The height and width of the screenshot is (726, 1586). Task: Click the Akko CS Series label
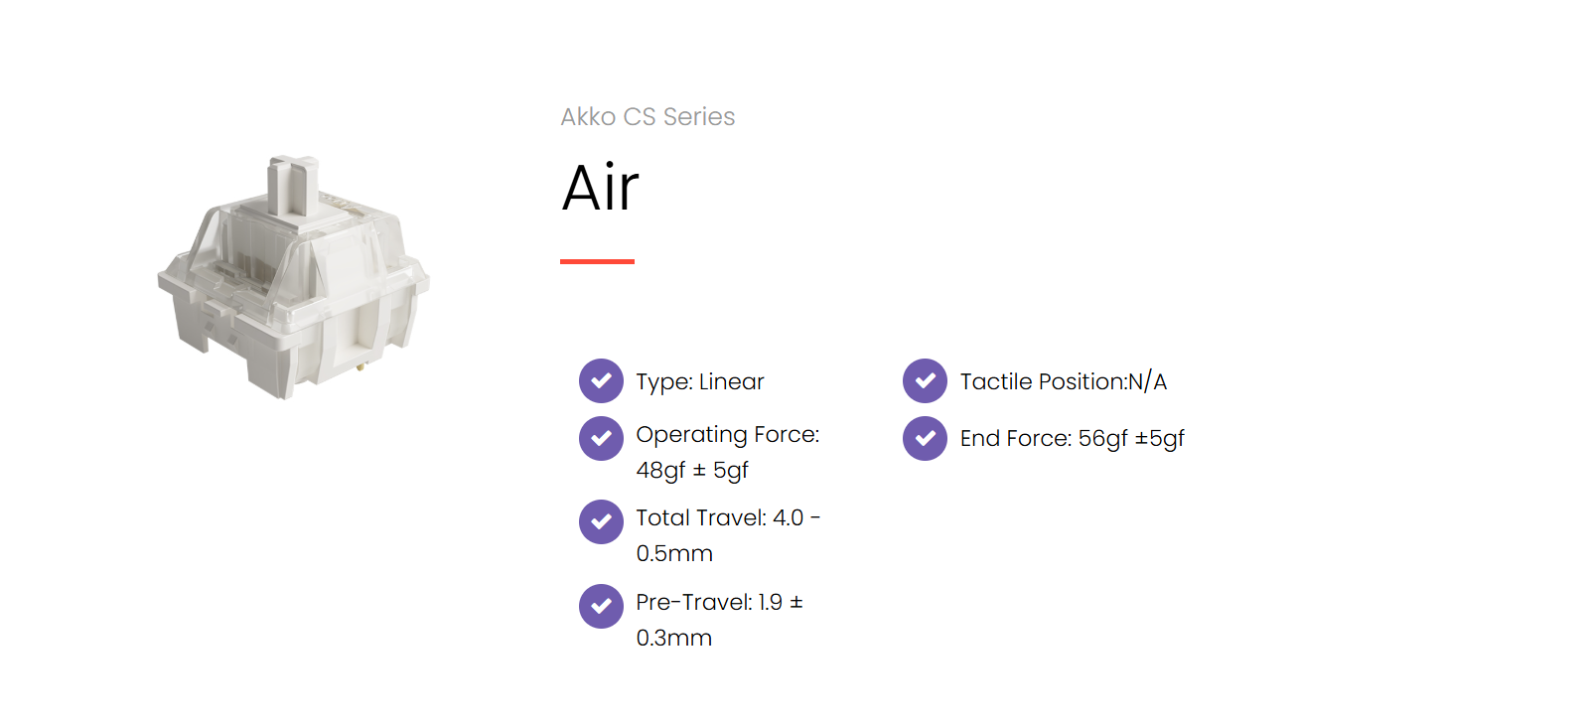click(648, 117)
